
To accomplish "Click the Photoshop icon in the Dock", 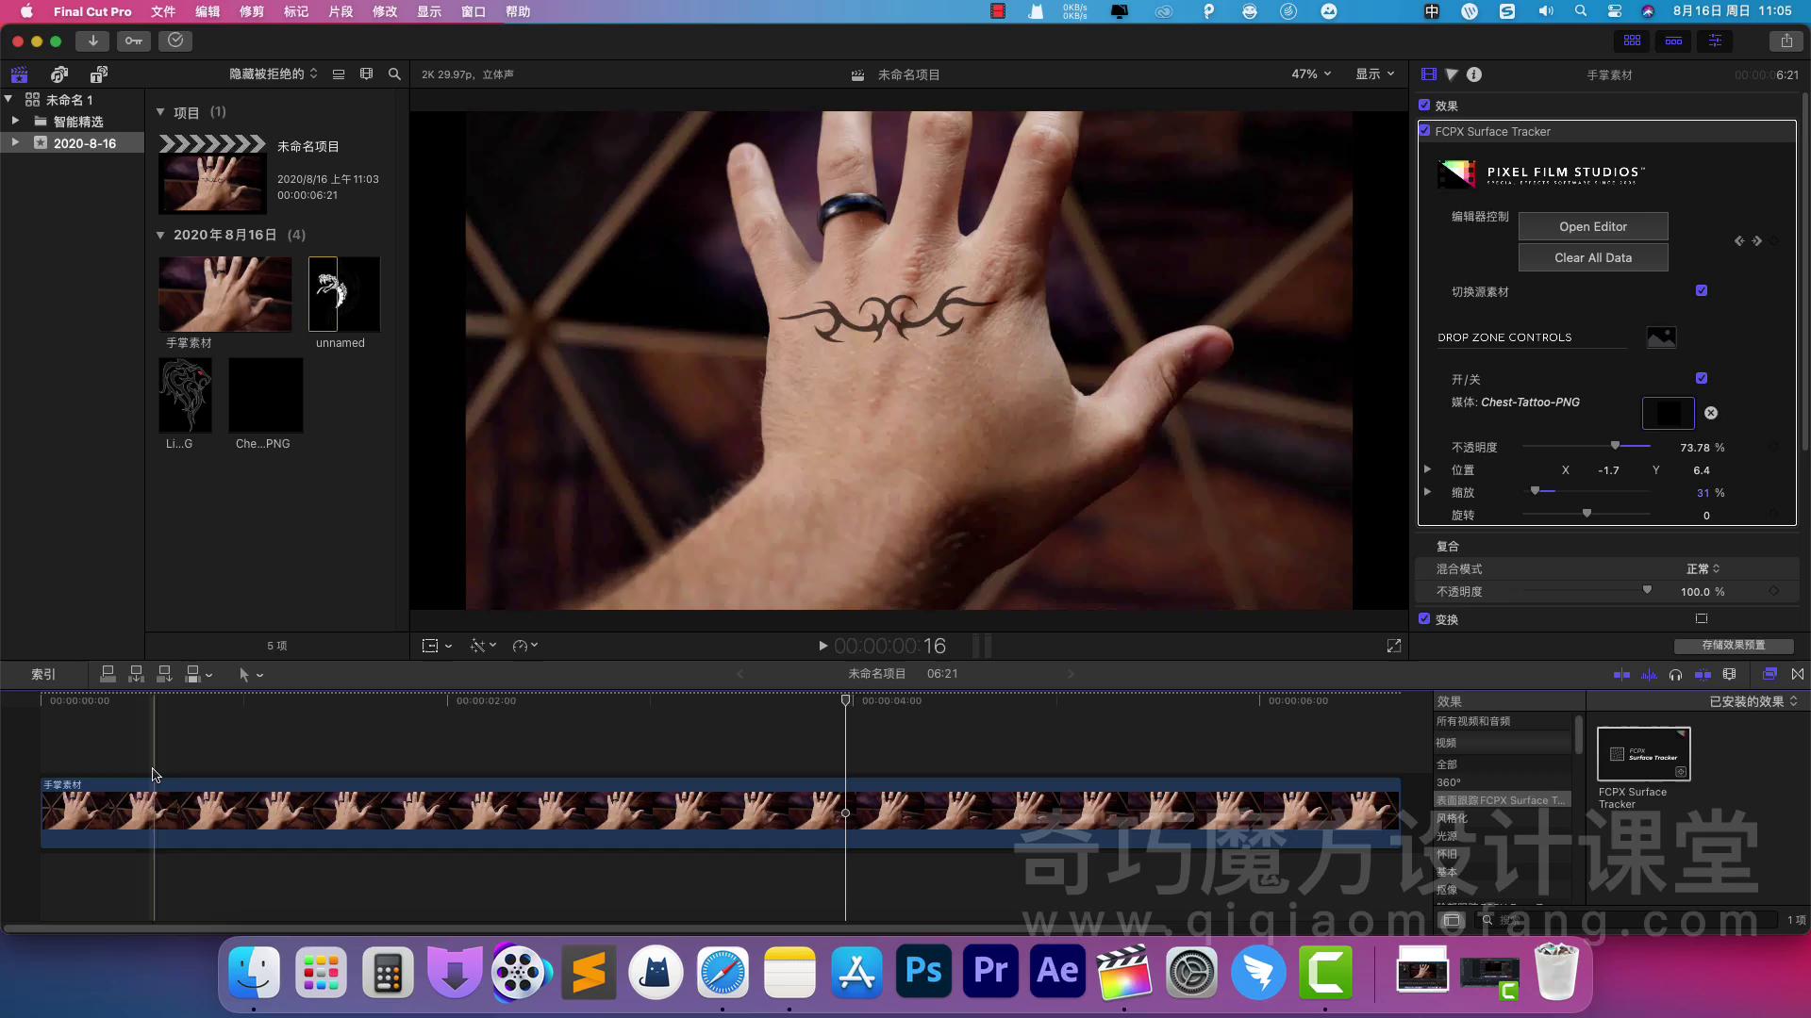I will [924, 974].
